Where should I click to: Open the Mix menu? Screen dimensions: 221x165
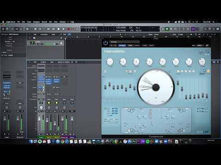[50, 22]
